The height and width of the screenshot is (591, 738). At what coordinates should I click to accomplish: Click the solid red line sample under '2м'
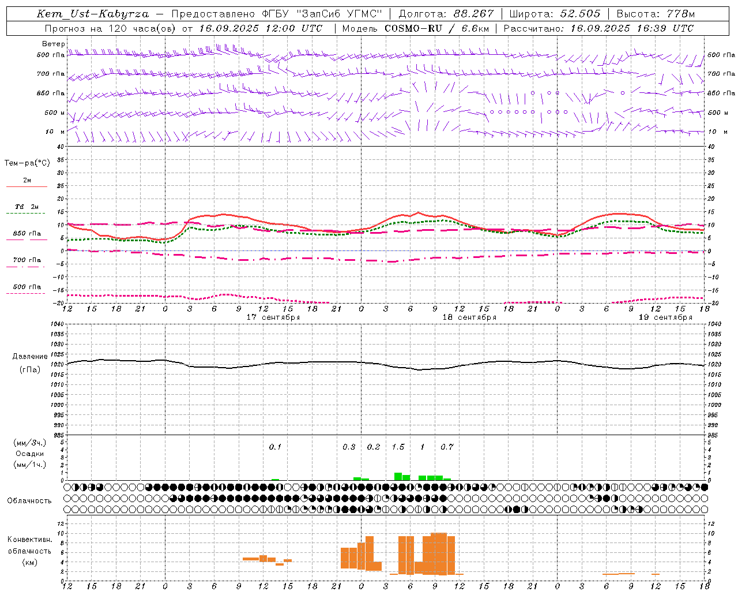click(x=27, y=186)
